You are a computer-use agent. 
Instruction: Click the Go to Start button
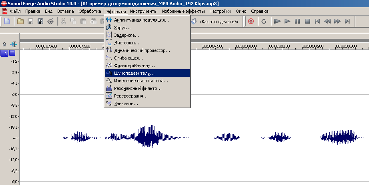(x=317, y=21)
